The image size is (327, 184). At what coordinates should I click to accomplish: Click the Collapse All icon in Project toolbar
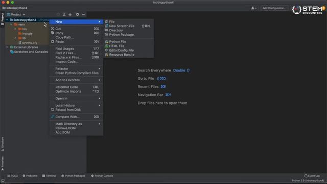tap(71, 14)
